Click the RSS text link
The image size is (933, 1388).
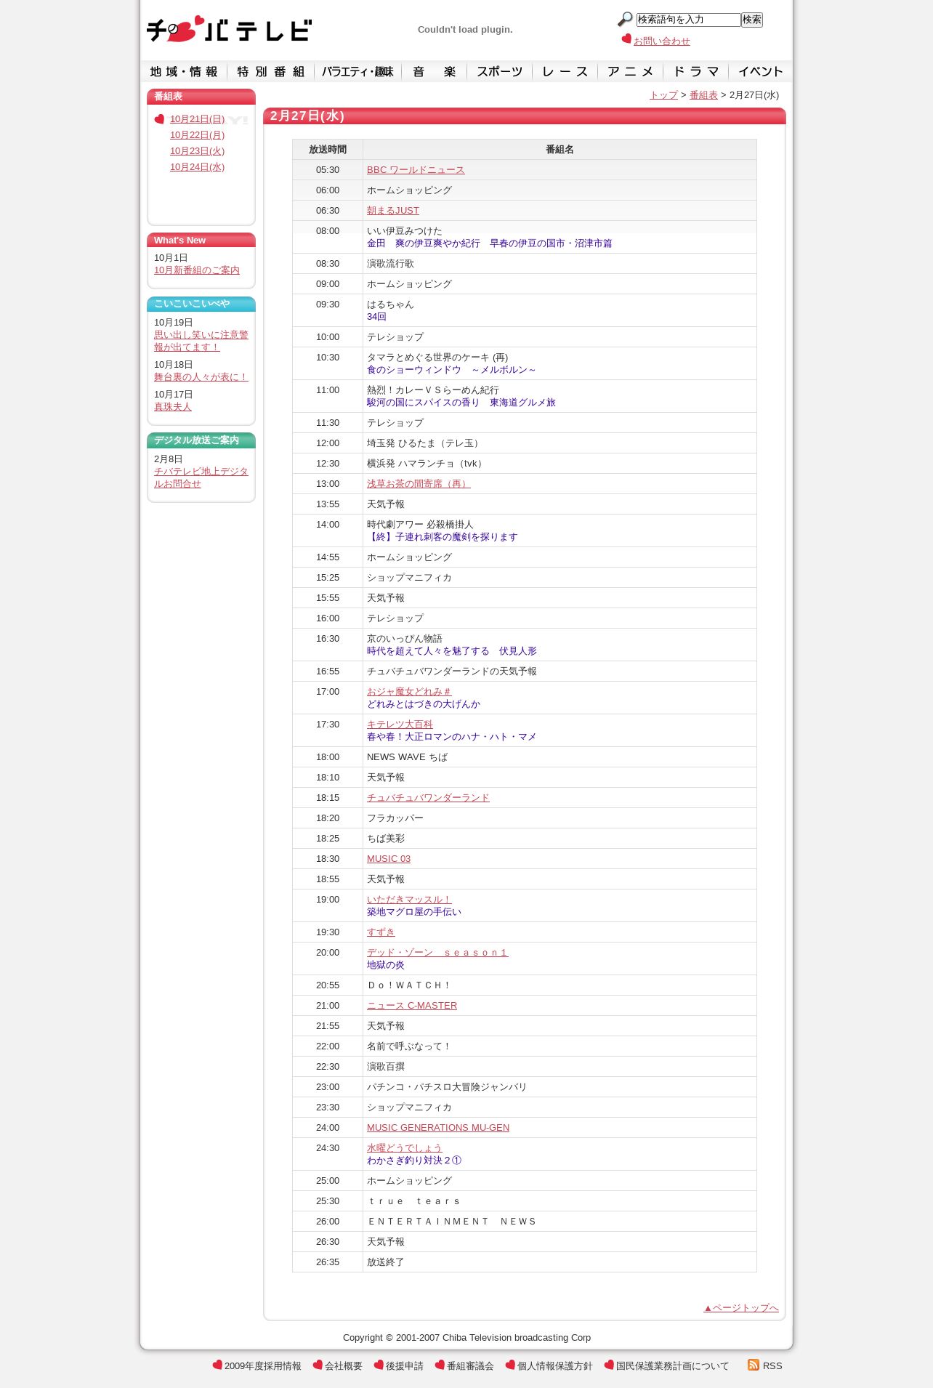pos(772,1366)
